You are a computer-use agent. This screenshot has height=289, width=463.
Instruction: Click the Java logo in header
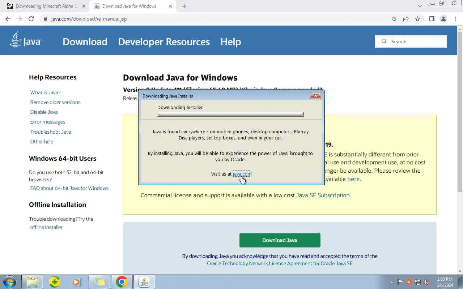point(26,39)
